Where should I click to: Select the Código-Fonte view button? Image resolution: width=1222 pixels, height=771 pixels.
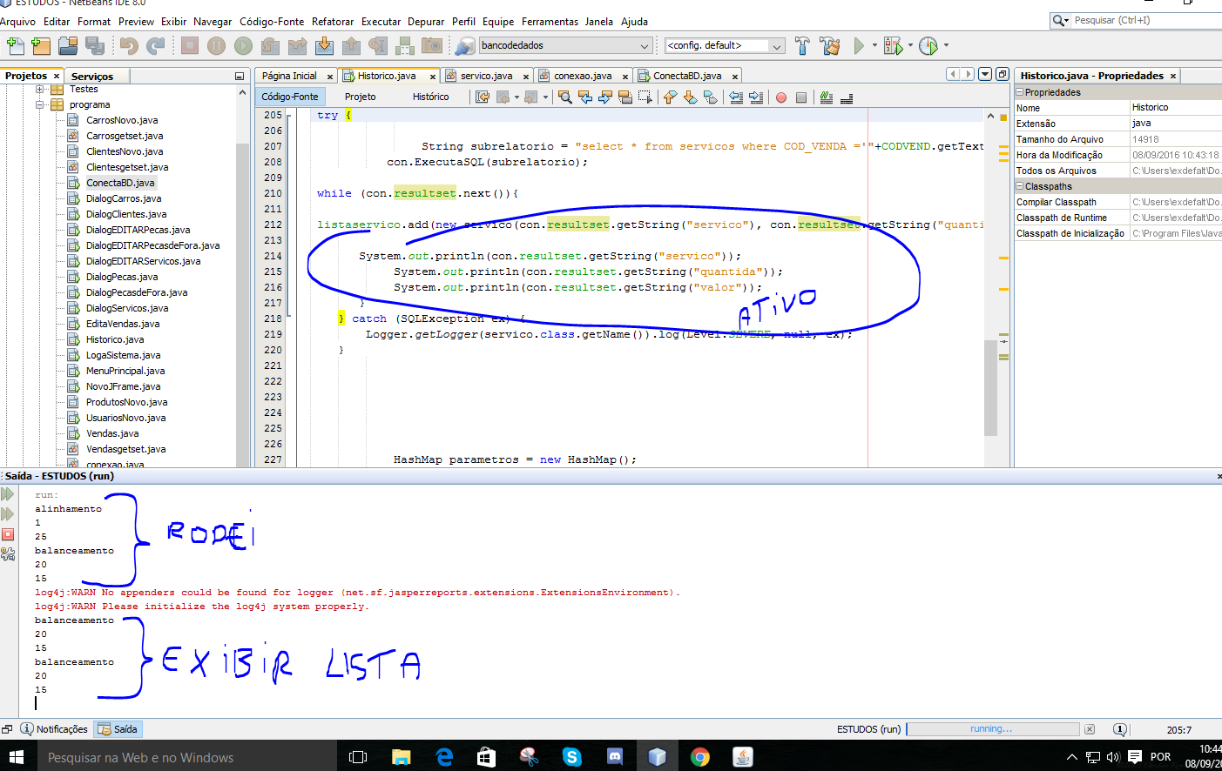[x=290, y=97]
